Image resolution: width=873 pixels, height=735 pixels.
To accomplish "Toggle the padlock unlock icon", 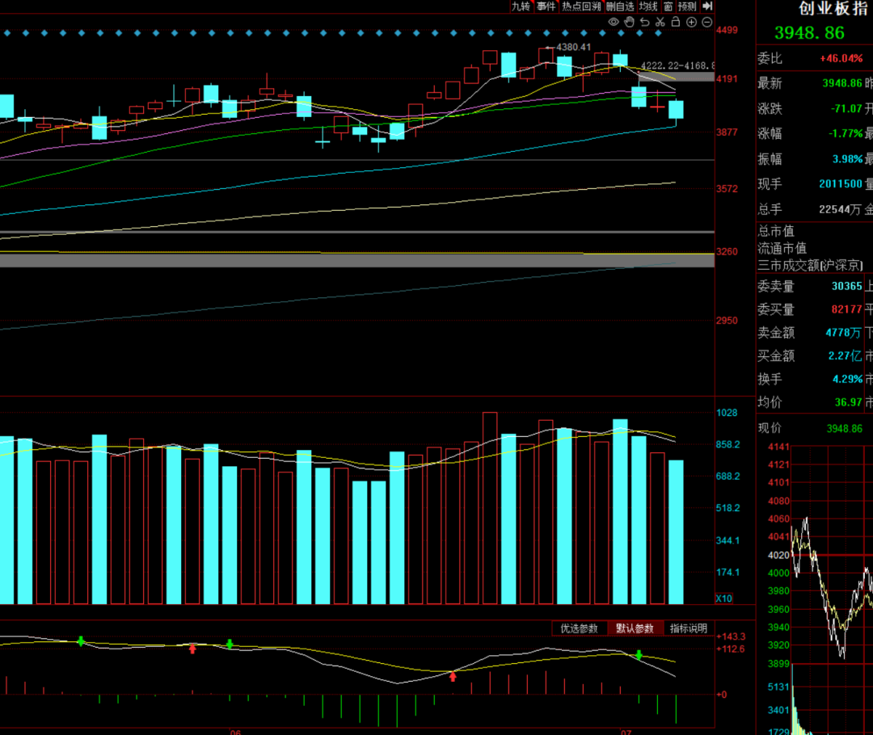I will (x=675, y=22).
